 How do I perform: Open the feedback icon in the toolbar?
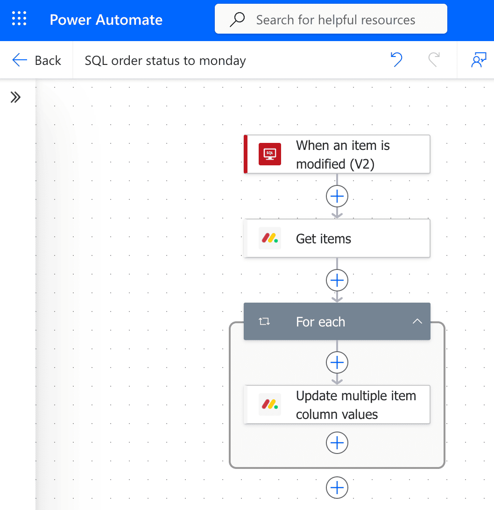coord(479,60)
